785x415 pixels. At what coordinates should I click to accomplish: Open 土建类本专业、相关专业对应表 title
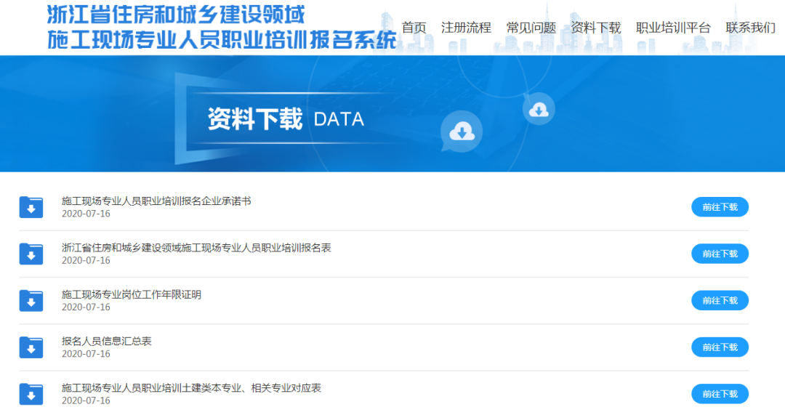click(x=191, y=388)
